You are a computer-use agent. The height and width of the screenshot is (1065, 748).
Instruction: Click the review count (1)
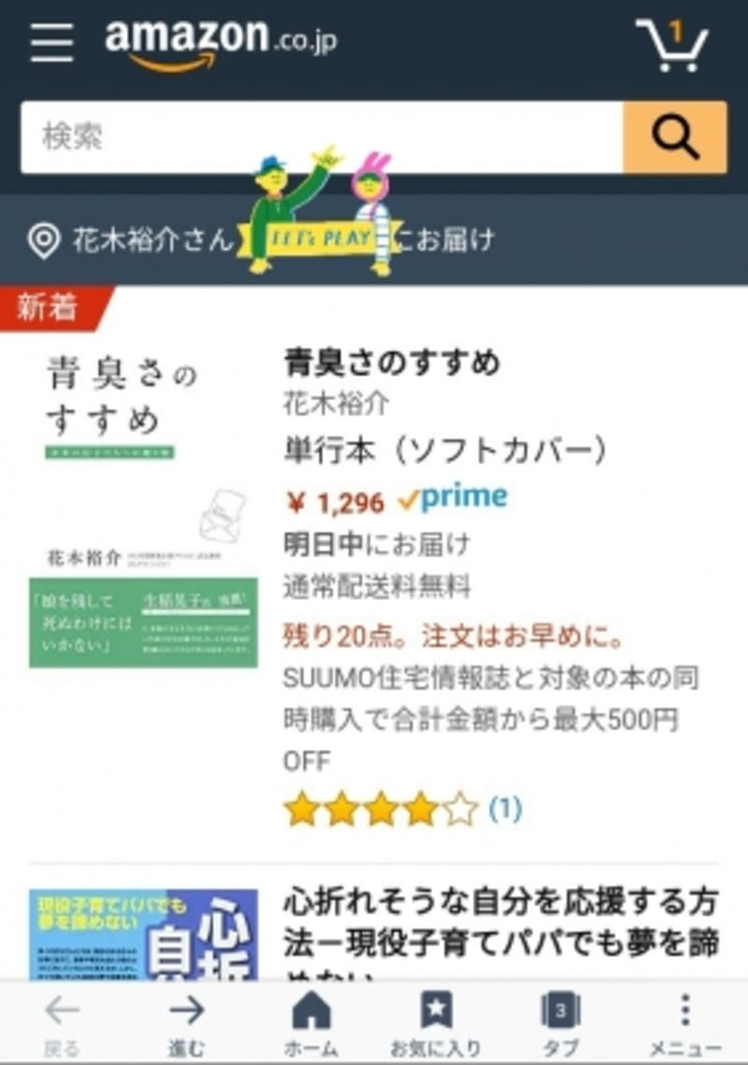(506, 809)
